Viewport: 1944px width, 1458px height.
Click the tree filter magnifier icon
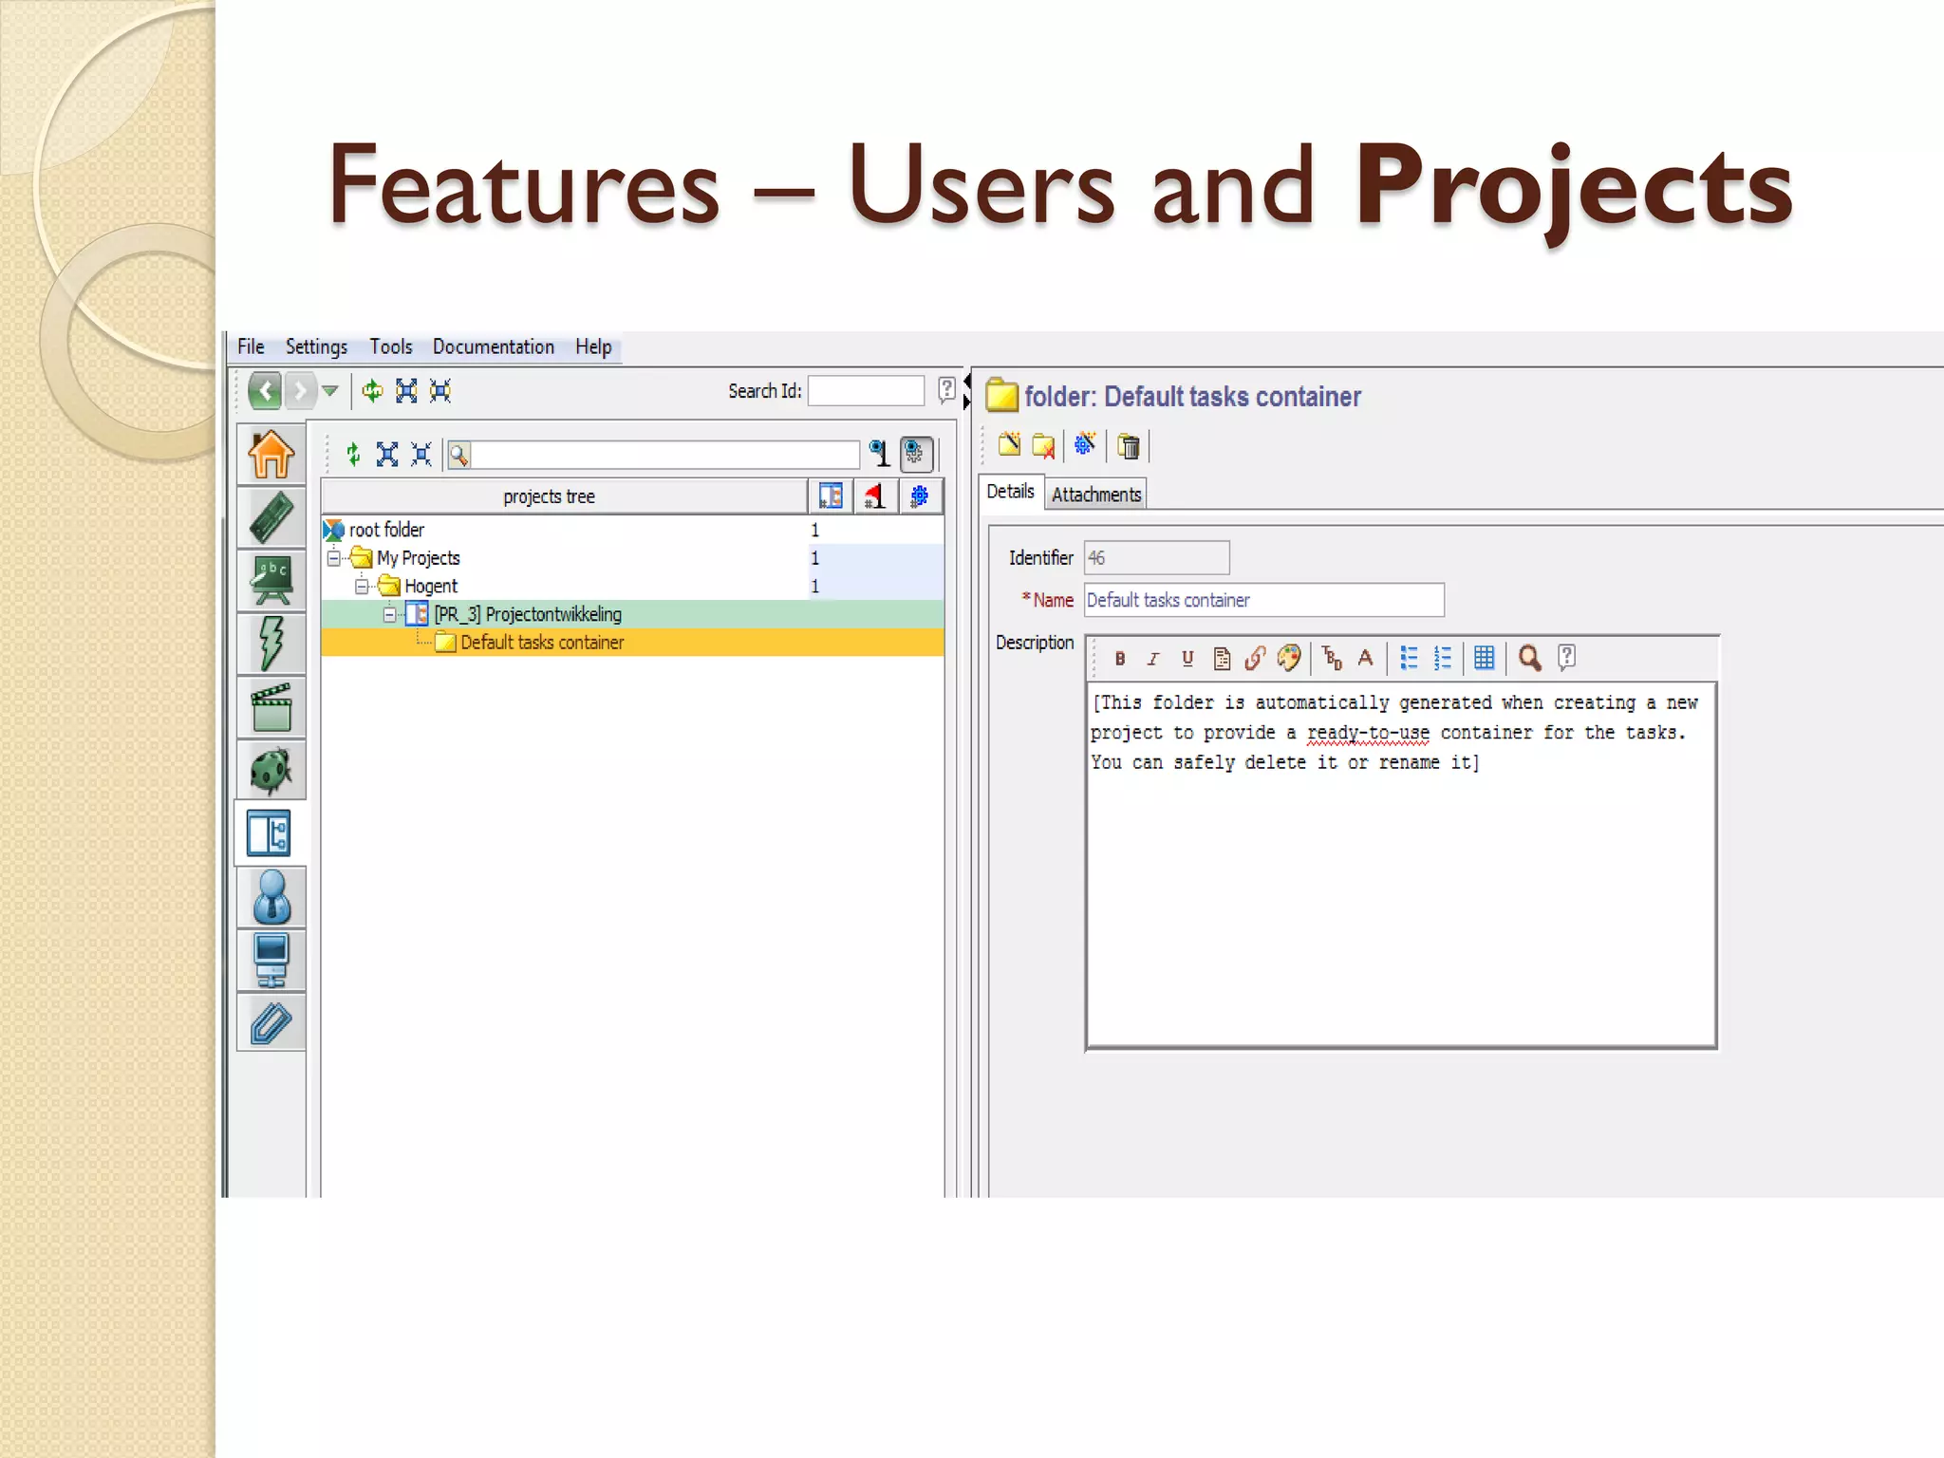point(459,456)
